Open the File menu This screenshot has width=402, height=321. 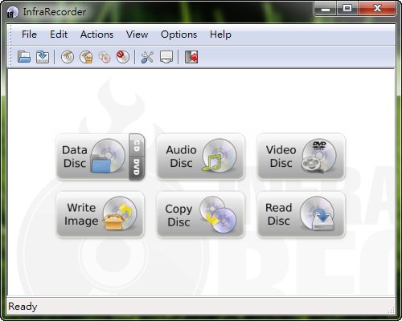pos(29,35)
